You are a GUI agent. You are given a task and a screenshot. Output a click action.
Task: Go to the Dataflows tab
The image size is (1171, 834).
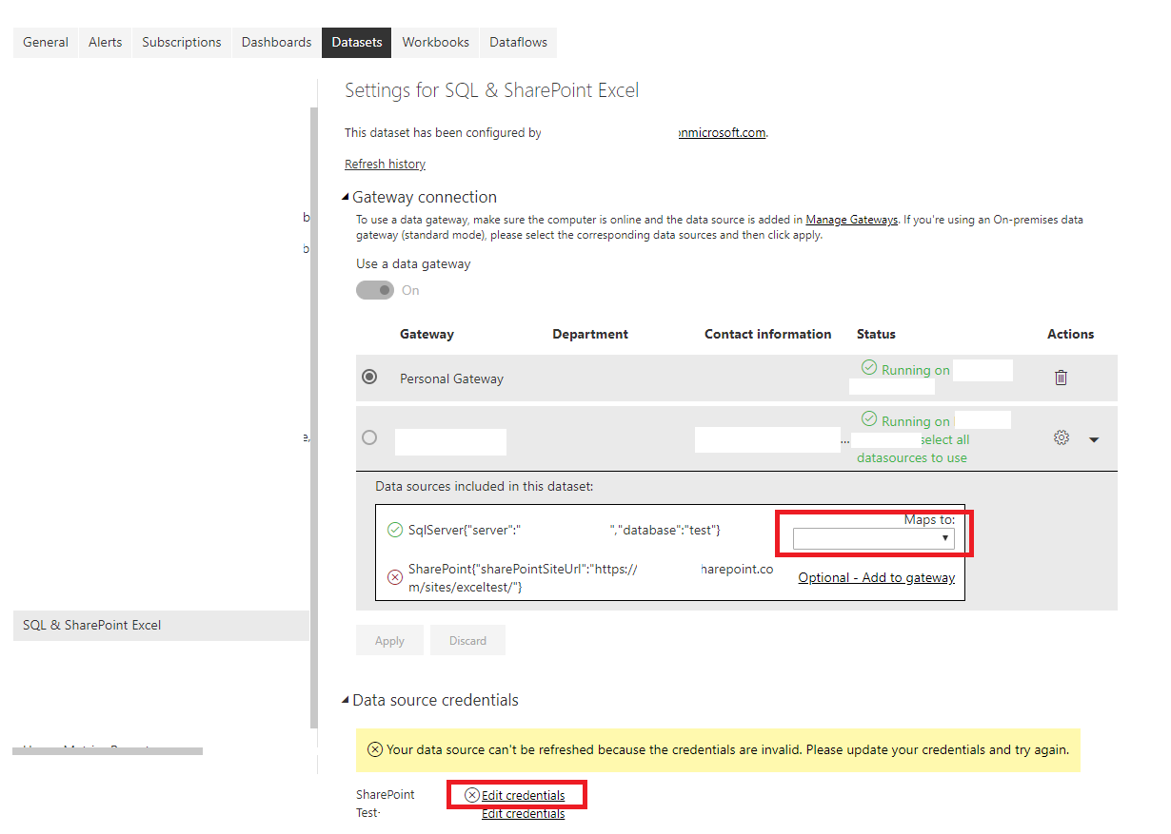click(x=519, y=42)
